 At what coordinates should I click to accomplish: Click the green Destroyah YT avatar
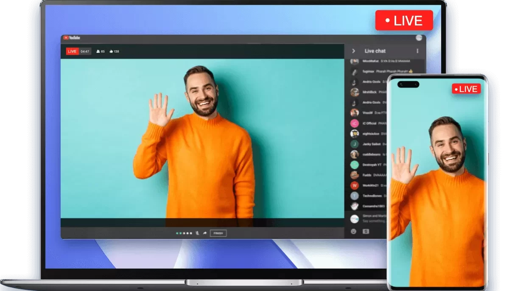click(x=354, y=165)
